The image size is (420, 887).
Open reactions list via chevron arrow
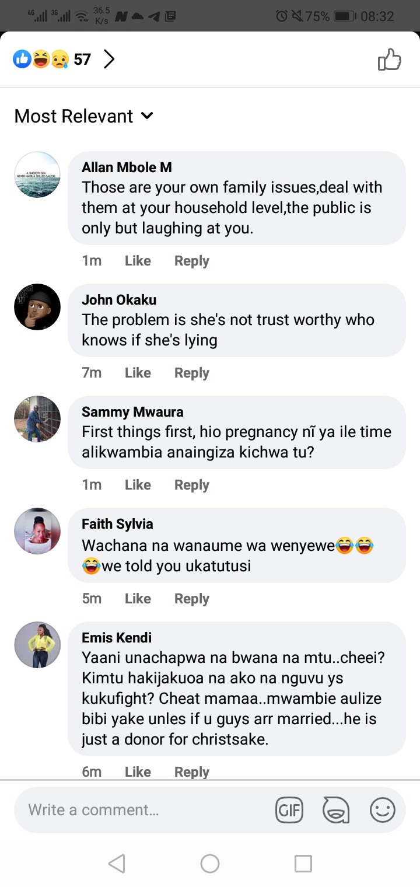(109, 59)
